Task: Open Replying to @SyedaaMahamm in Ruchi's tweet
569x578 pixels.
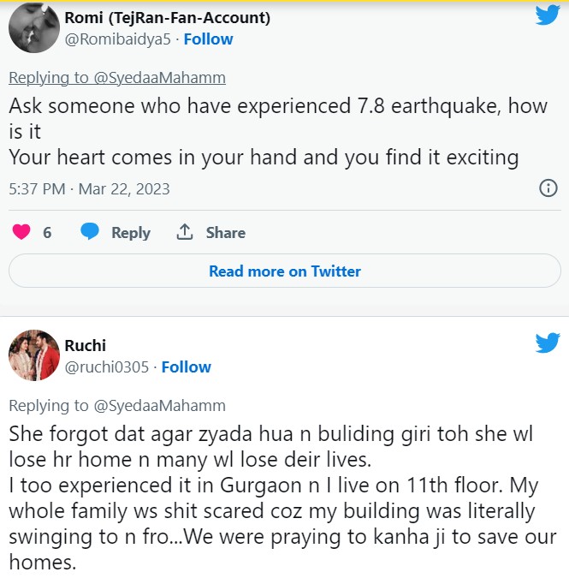Action: [117, 405]
